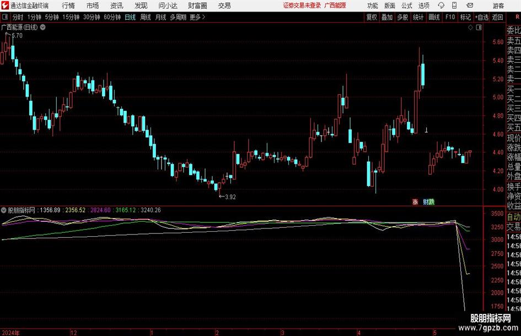Toggle the side panel icon at chart corner
Viewport: 521px width, 336px height.
coord(479,28)
